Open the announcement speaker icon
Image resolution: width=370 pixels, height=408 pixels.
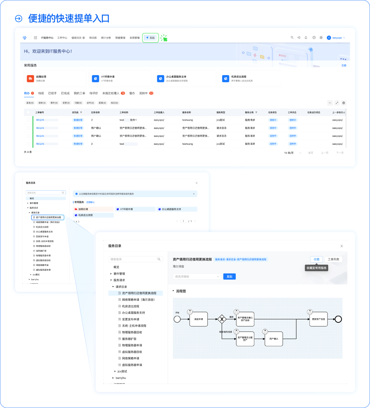click(x=299, y=37)
